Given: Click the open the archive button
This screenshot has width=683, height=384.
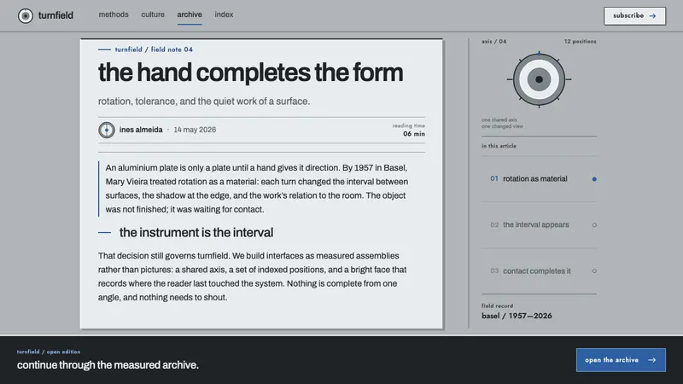Looking at the screenshot, I should pos(621,360).
